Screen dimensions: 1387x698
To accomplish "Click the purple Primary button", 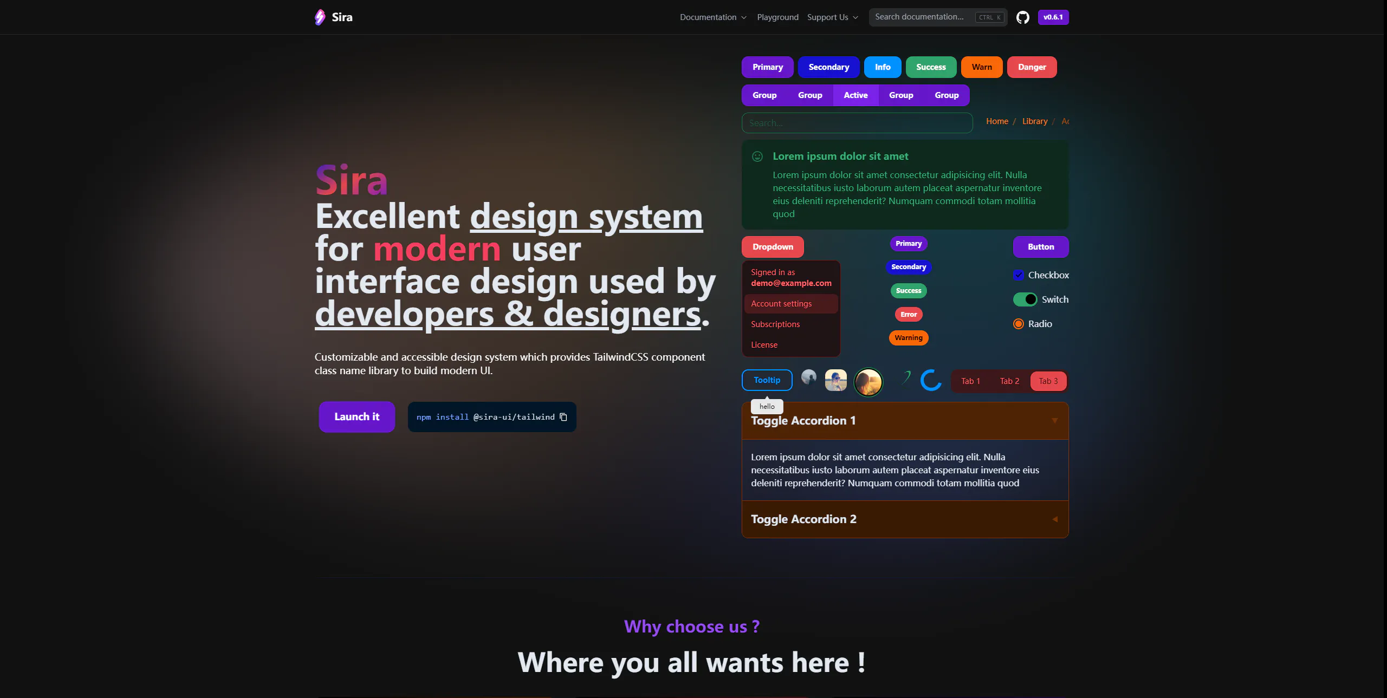I will (768, 67).
